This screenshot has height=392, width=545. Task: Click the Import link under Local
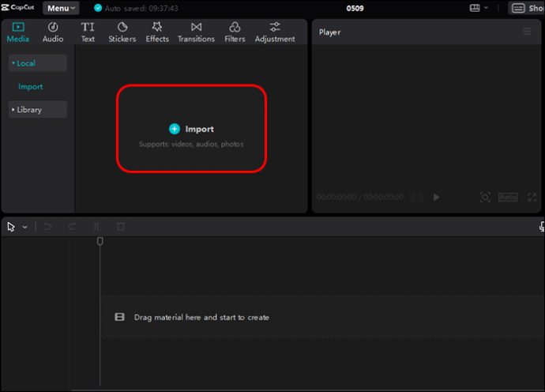31,87
